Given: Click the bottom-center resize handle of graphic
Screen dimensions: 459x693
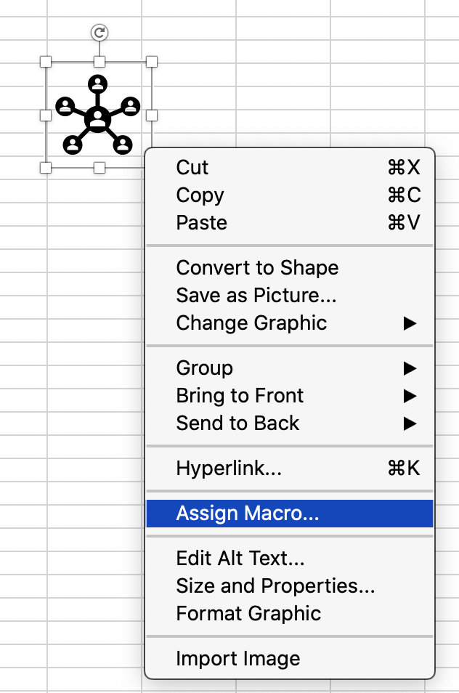Looking at the screenshot, I should (99, 168).
